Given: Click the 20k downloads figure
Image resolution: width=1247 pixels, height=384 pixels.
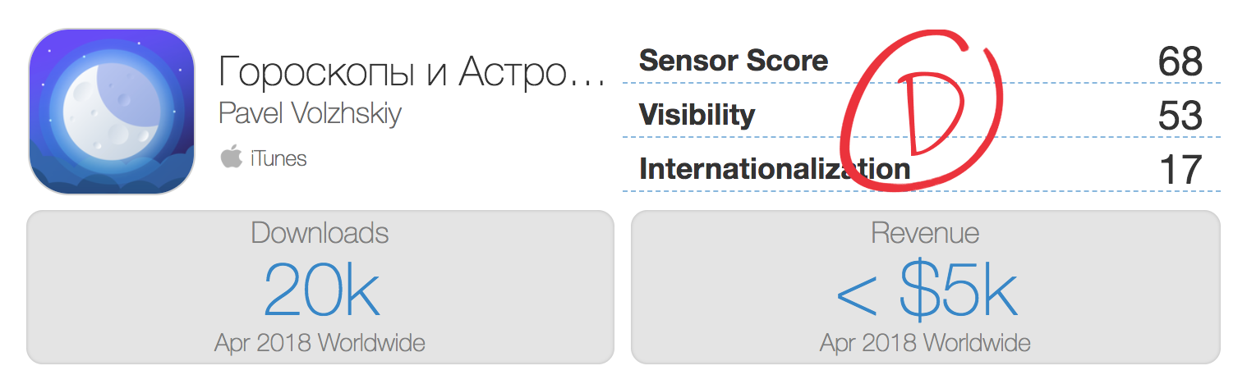Looking at the screenshot, I should click(x=321, y=291).
